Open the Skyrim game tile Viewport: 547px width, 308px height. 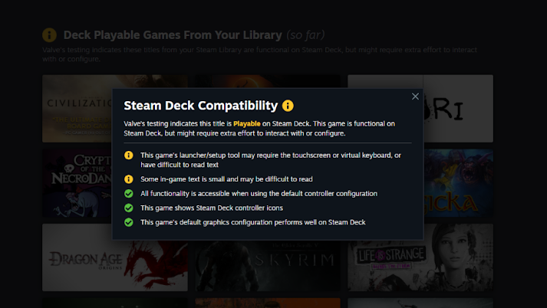(x=268, y=266)
